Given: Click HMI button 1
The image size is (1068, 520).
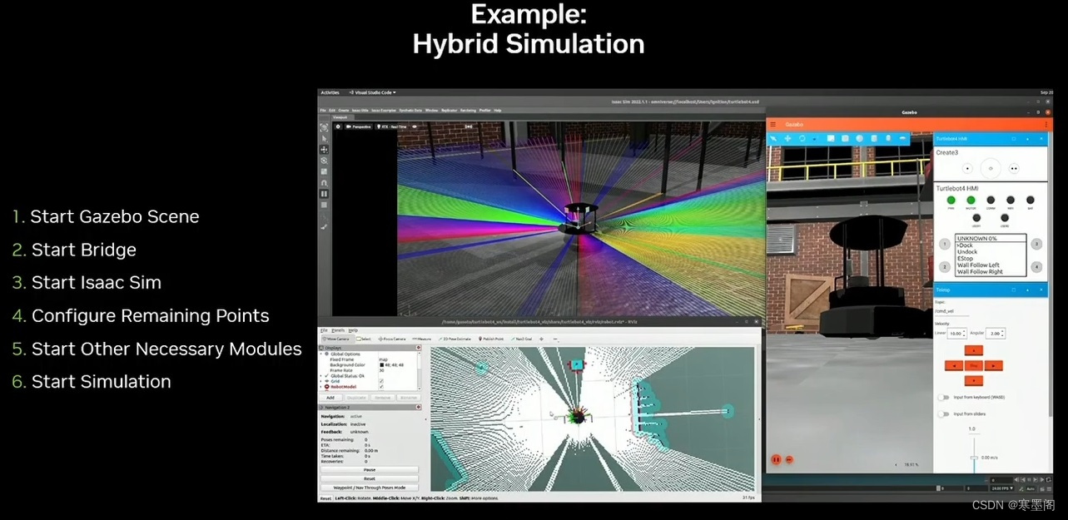Looking at the screenshot, I should (945, 245).
